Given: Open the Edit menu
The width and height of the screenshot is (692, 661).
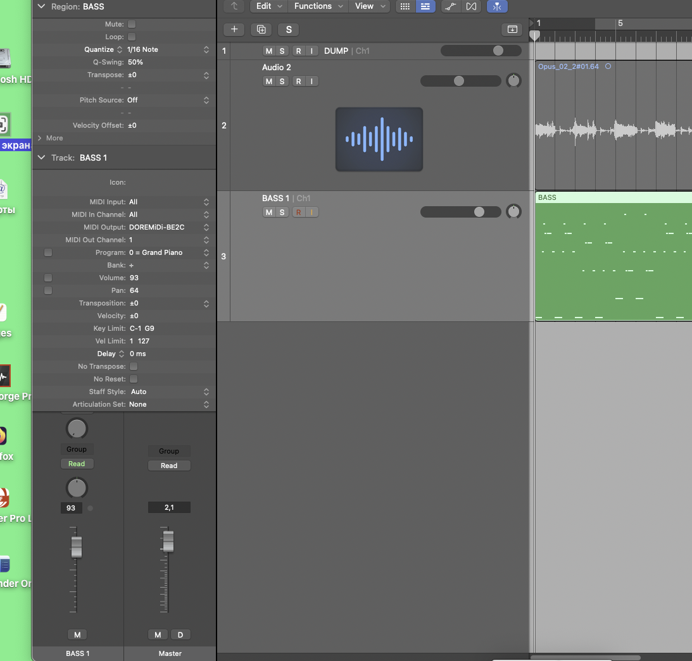Looking at the screenshot, I should pos(269,6).
